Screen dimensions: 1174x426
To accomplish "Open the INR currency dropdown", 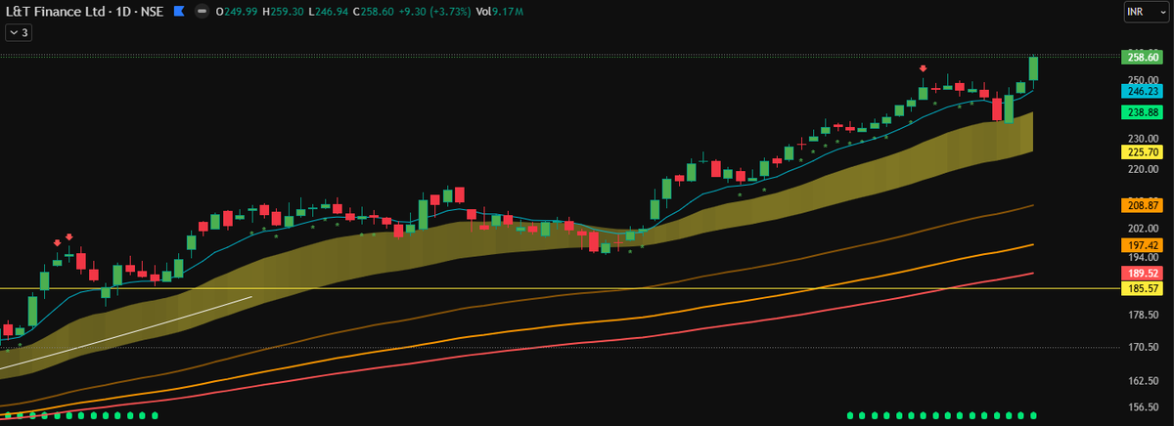I will [1145, 12].
